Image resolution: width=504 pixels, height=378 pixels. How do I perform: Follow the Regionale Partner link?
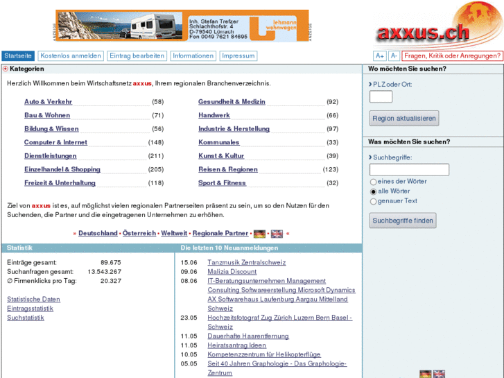coord(220,233)
